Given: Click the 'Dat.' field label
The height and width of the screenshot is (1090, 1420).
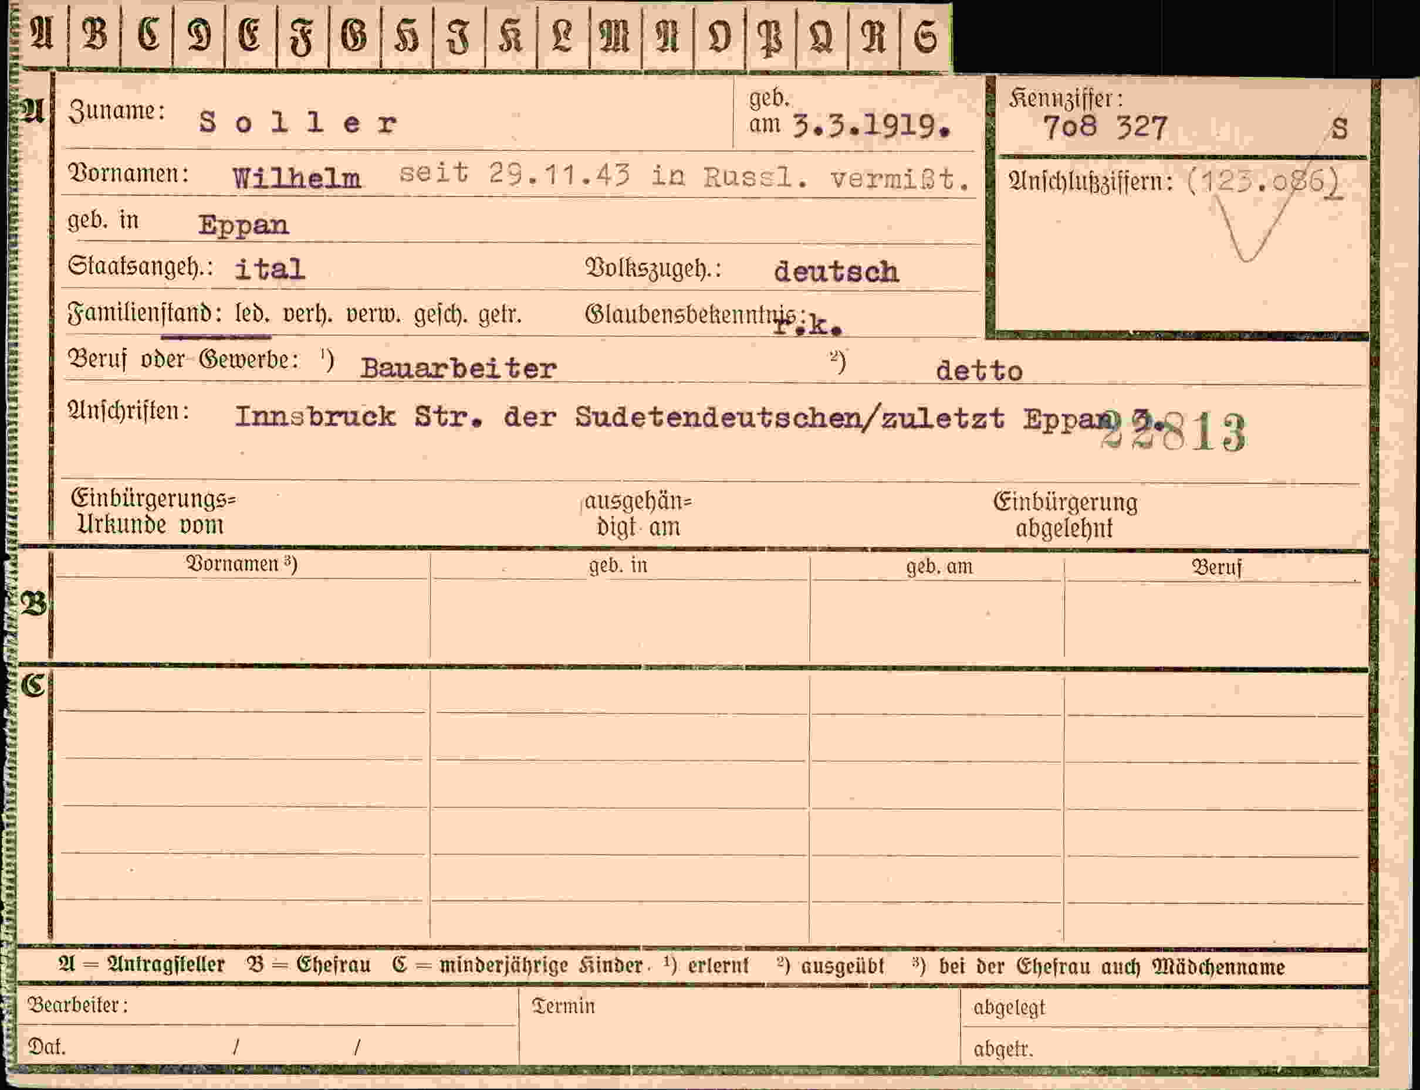Looking at the screenshot, I should coord(47,1047).
